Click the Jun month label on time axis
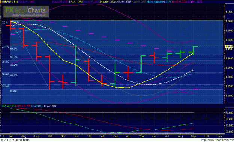Screen dimensions: 234x142 click(x=154, y=136)
